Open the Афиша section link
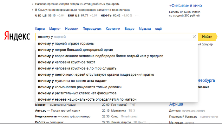Image resolution: width=222 pixels, height=124 pixels. [x=176, y=104]
